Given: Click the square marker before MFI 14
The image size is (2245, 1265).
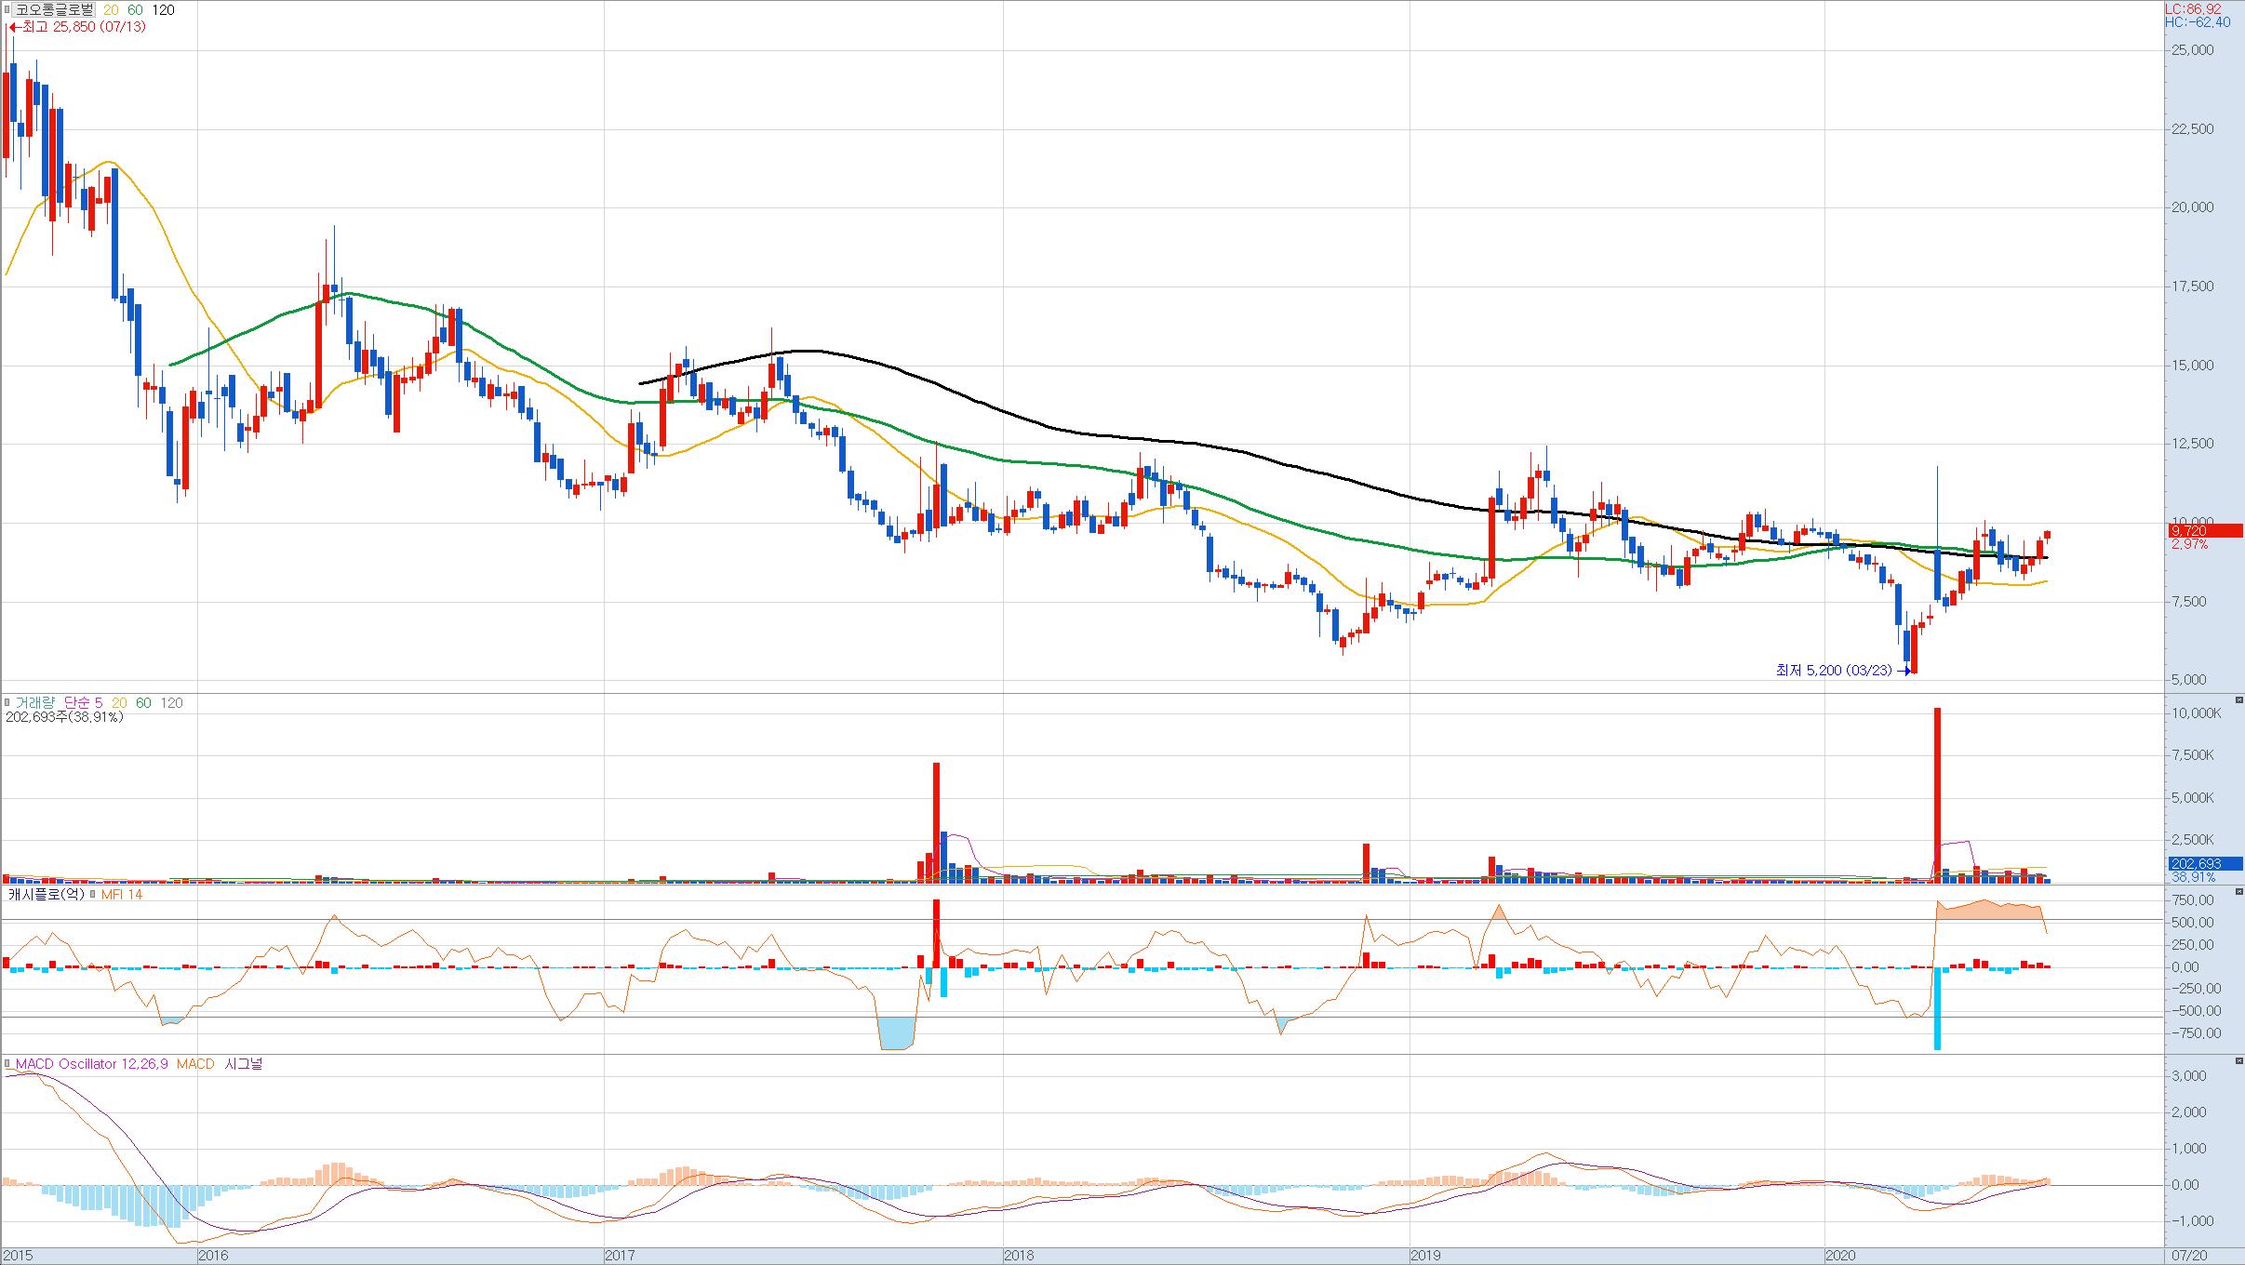Looking at the screenshot, I should click(94, 895).
